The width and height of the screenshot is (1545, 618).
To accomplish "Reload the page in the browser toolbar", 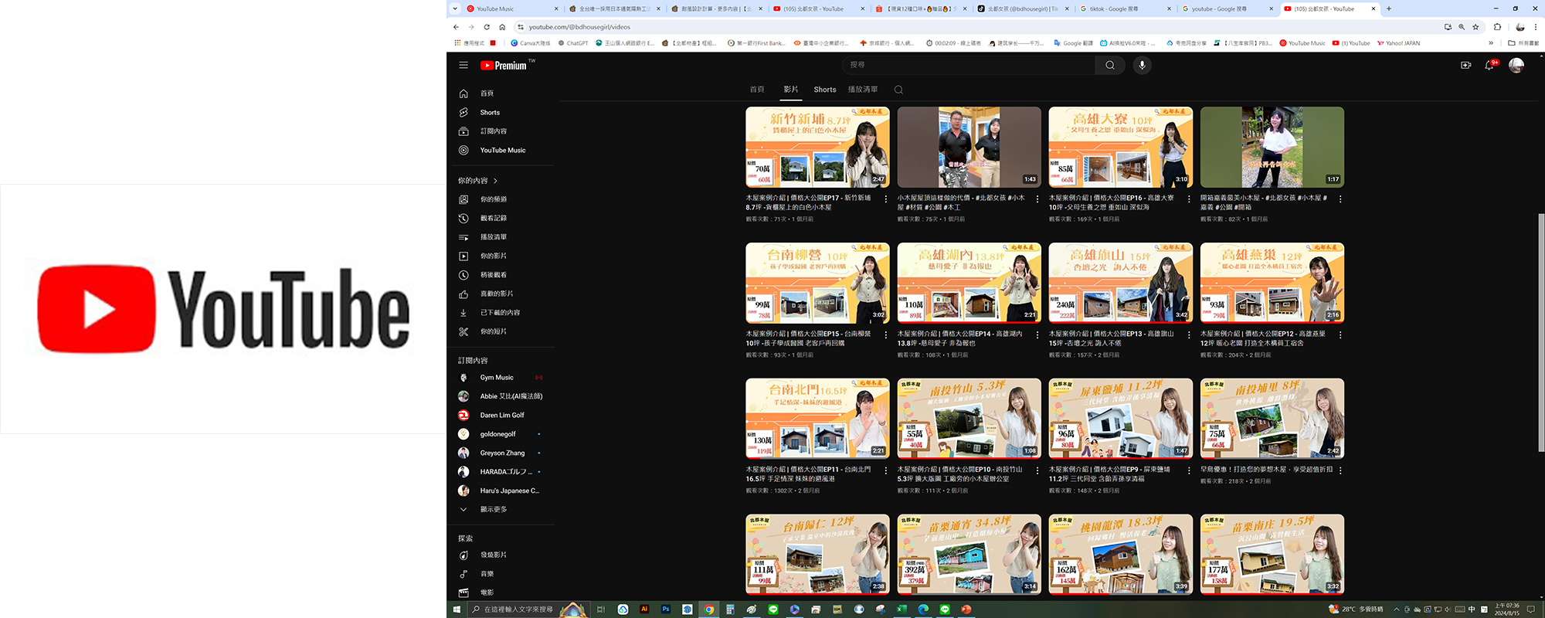I will point(487,27).
